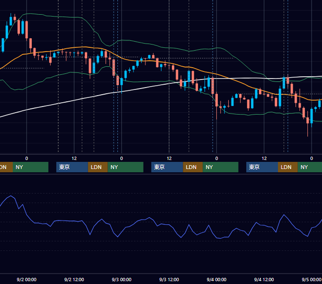Screen dimensions: 322x284
Task: Click hour label 0 above 9/3 00:00
Action: 122,159
